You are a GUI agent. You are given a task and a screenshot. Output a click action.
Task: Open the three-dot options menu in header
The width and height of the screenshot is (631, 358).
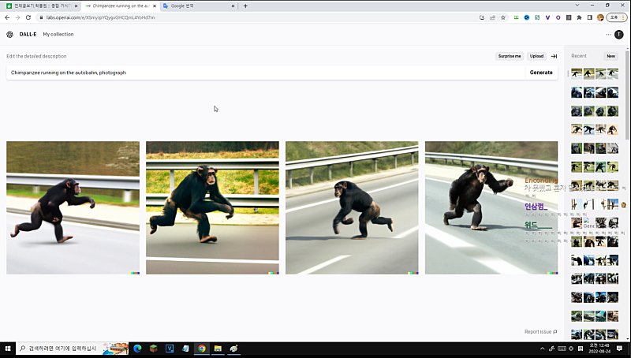pyautogui.click(x=608, y=35)
